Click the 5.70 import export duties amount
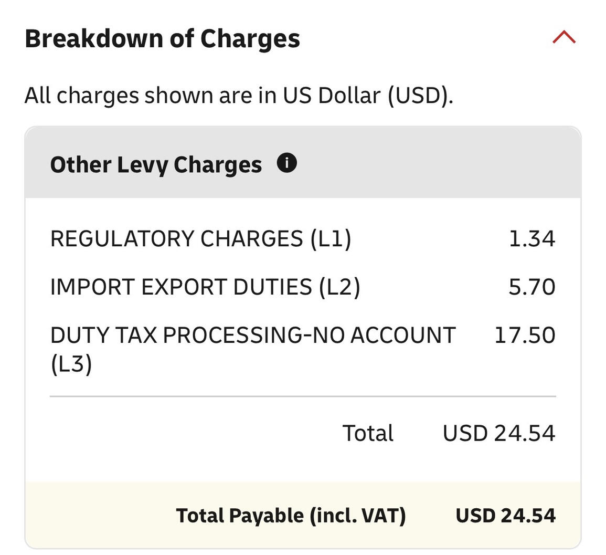This screenshot has width=606, height=555. (x=532, y=287)
